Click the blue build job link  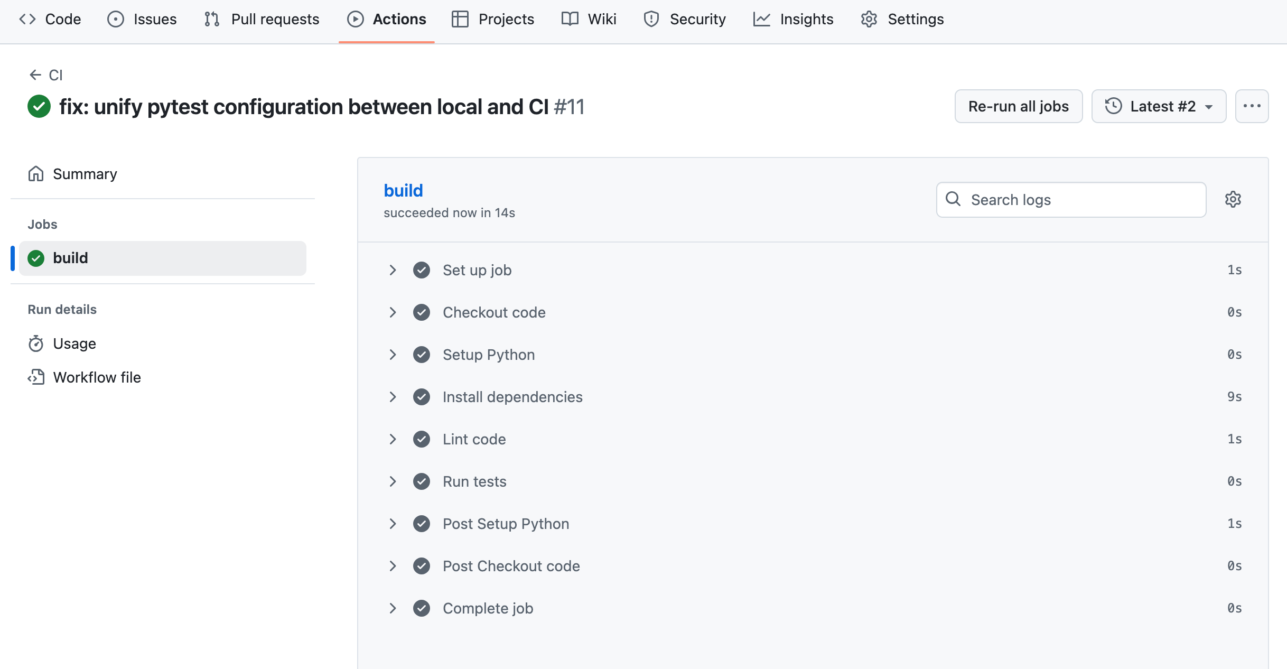tap(403, 190)
